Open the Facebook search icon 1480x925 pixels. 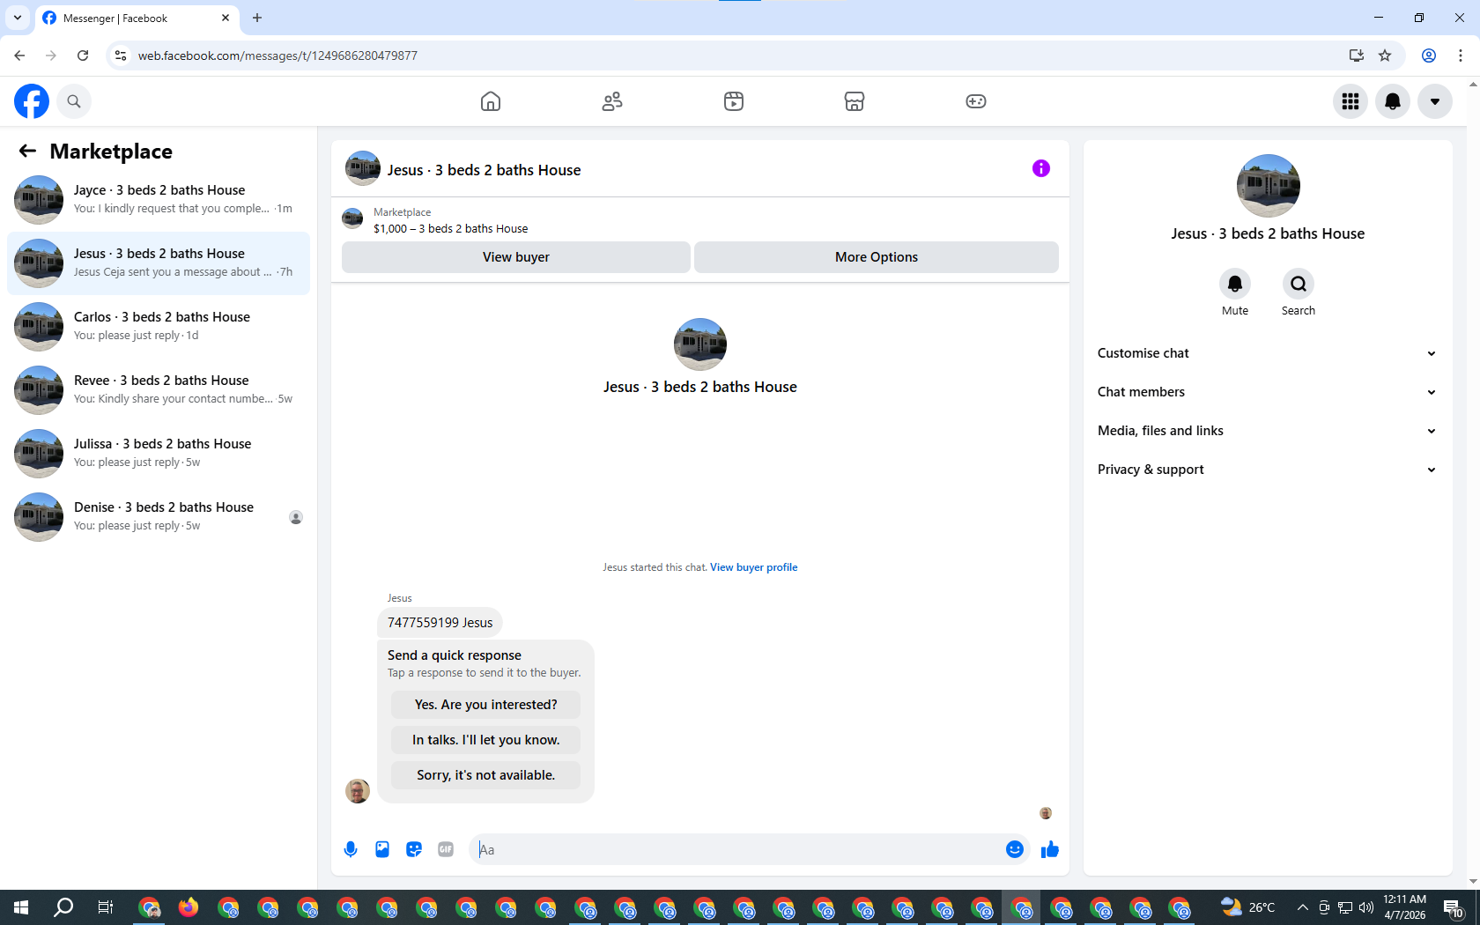click(x=74, y=101)
